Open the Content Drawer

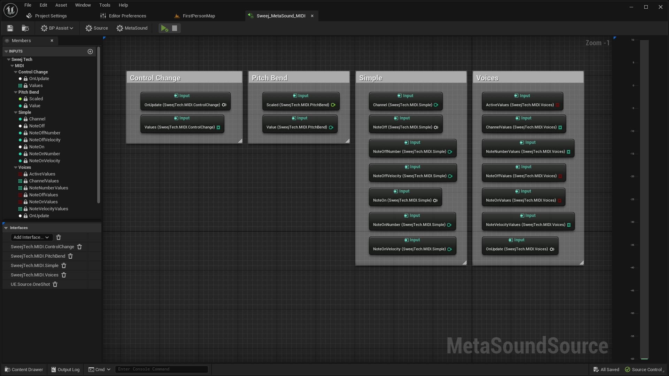(x=23, y=369)
